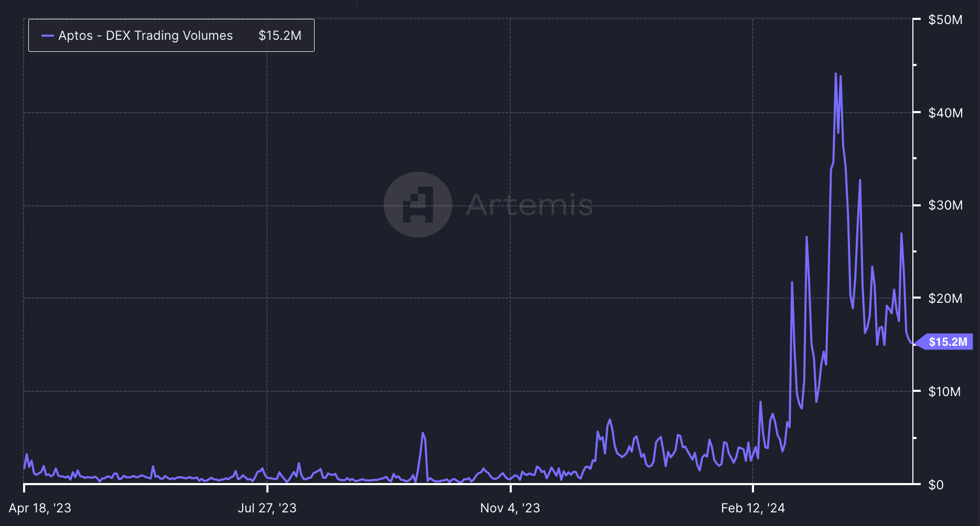The width and height of the screenshot is (980, 526).
Task: Click the $30M y-axis label
Action: [945, 205]
